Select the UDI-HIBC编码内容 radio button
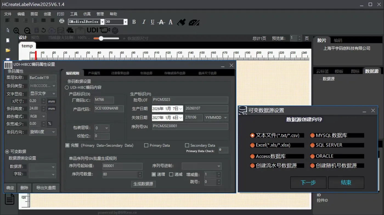This screenshot has height=215, width=384. tap(67, 88)
